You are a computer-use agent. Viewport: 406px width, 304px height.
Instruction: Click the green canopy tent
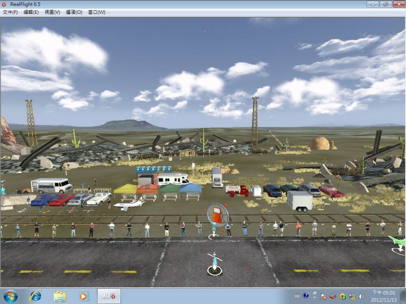pos(170,188)
